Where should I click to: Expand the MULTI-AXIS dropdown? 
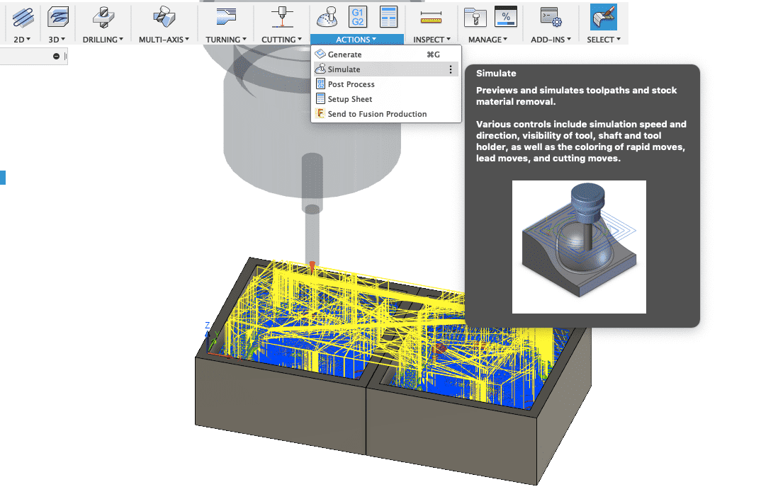[164, 40]
